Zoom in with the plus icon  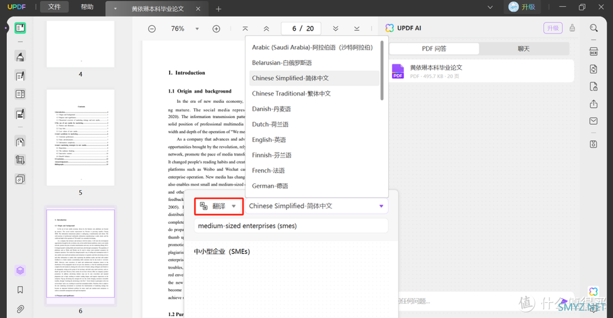tap(216, 28)
